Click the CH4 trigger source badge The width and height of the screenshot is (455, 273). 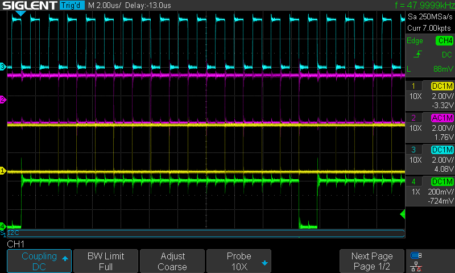[x=444, y=40]
